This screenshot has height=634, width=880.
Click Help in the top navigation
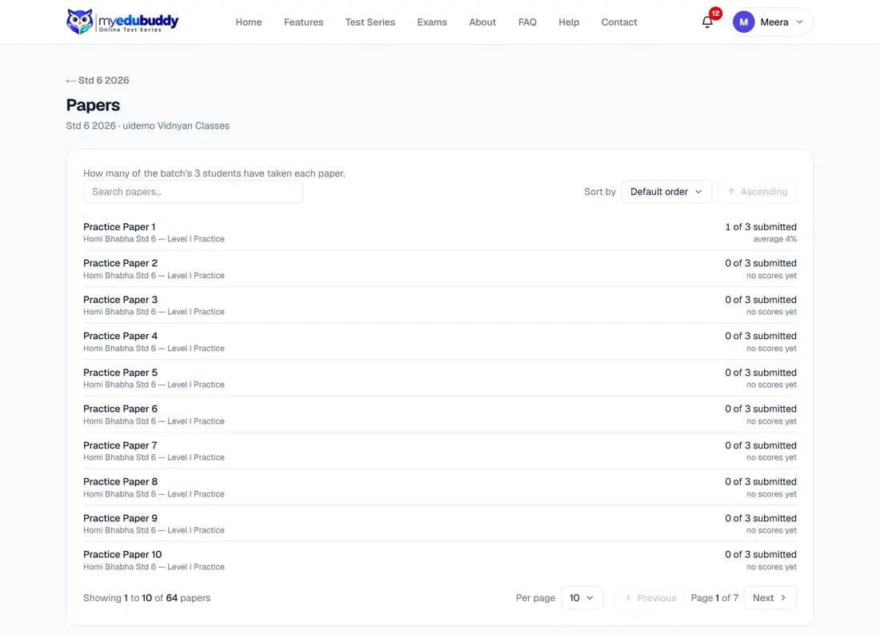point(569,22)
